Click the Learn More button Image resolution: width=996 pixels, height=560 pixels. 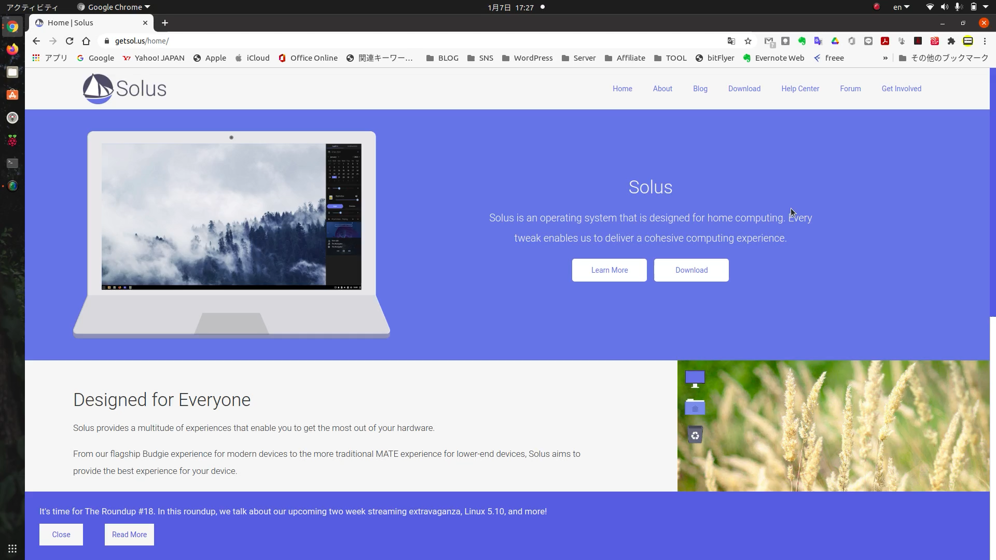[609, 270]
